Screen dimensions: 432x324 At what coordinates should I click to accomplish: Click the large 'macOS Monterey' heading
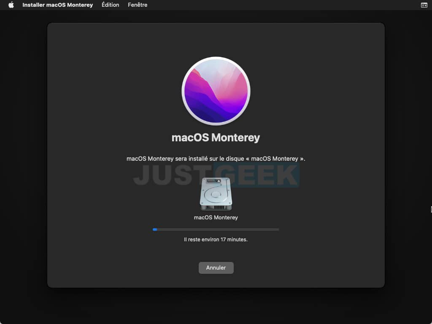pos(216,138)
